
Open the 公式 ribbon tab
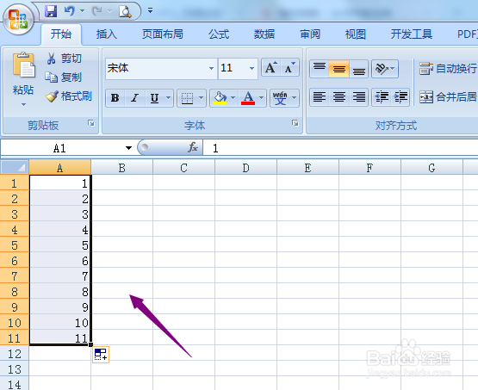pos(219,34)
